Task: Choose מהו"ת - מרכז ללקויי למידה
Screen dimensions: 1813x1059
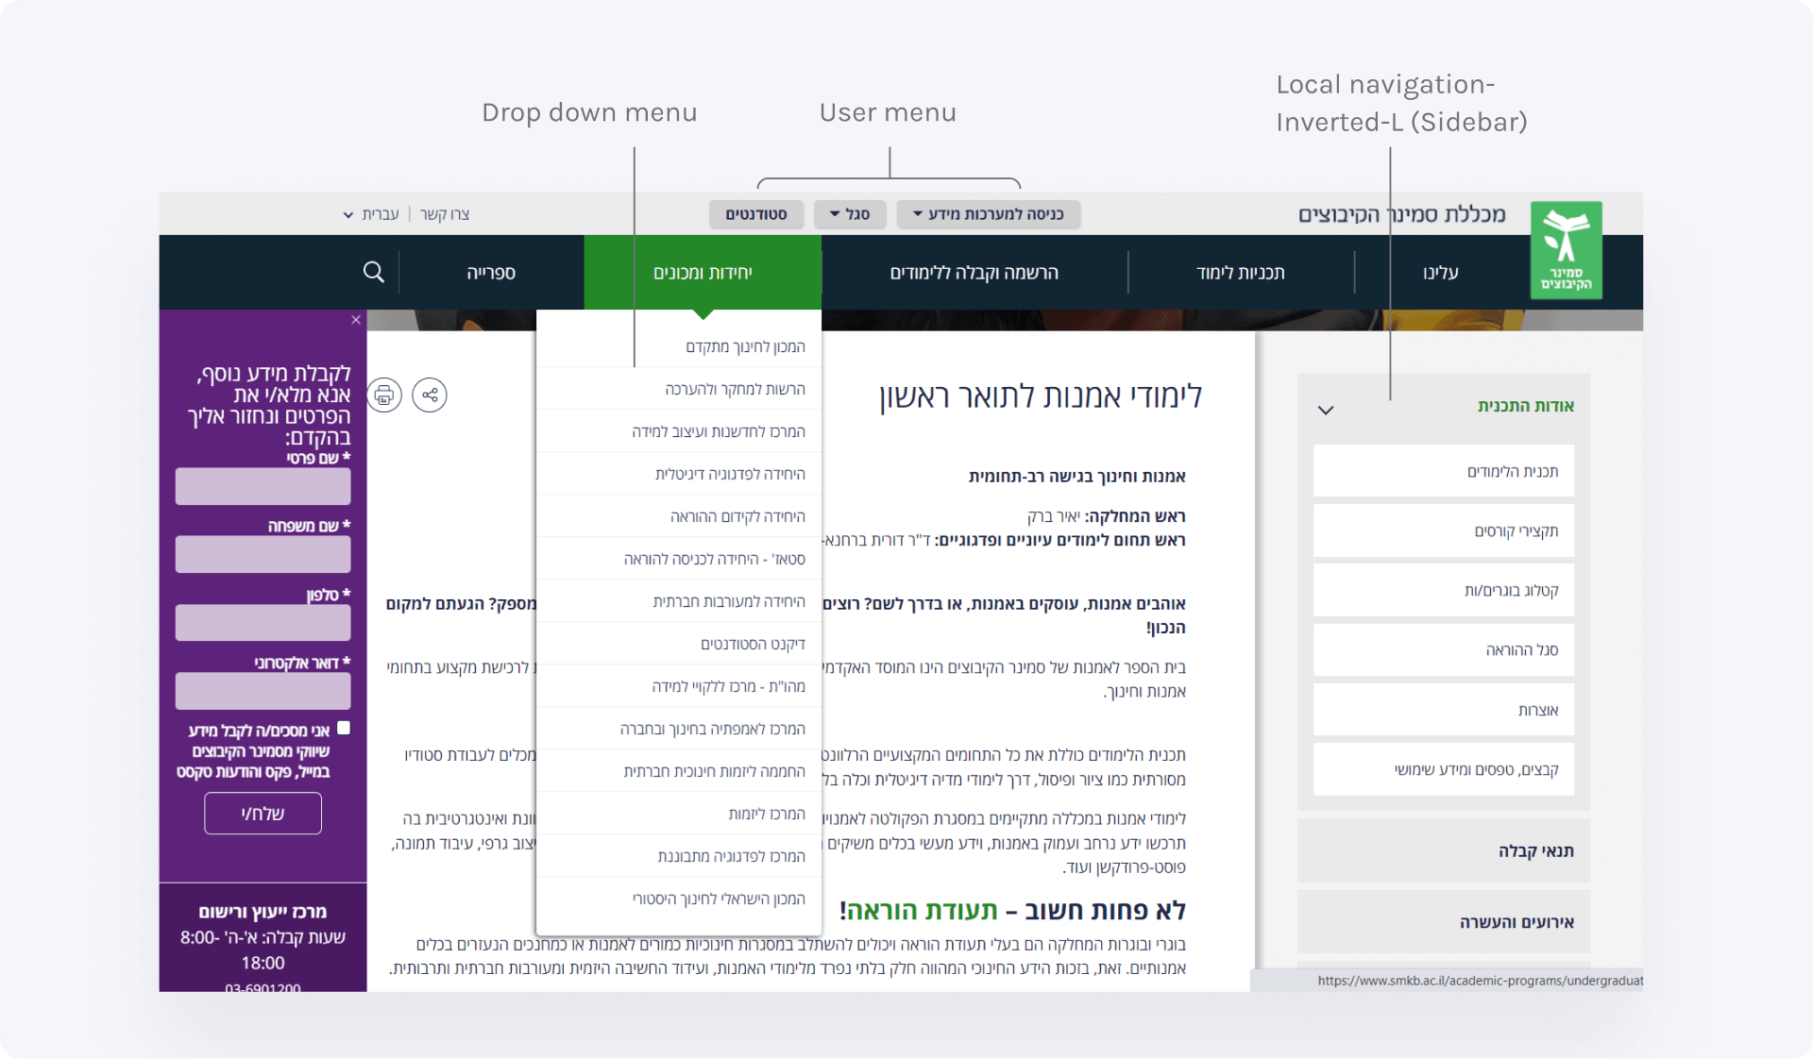Action: pos(679,686)
